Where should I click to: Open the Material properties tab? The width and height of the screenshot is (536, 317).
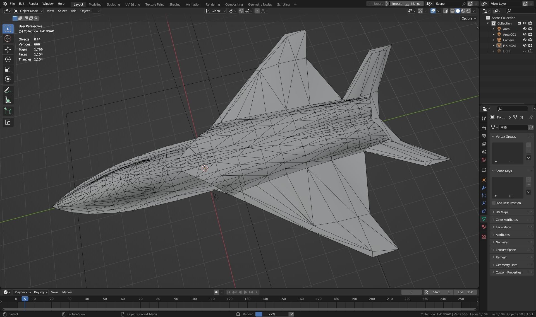(x=484, y=227)
